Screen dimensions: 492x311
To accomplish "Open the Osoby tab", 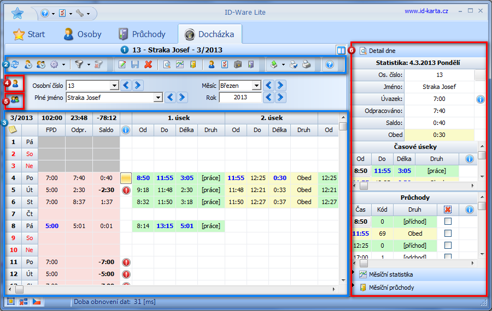I will click(83, 34).
